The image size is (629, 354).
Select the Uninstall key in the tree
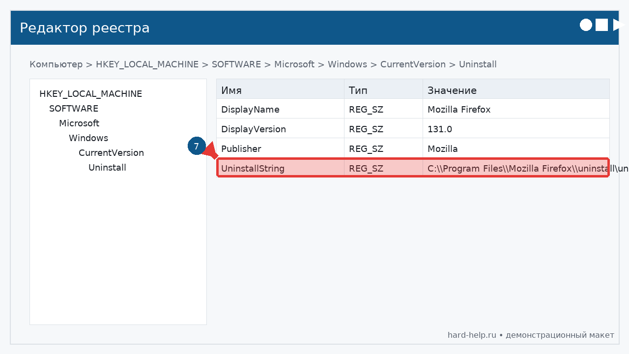pyautogui.click(x=107, y=167)
